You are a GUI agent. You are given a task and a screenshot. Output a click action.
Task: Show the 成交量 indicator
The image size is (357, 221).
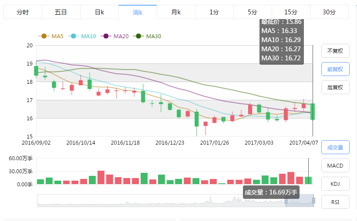pos(335,148)
